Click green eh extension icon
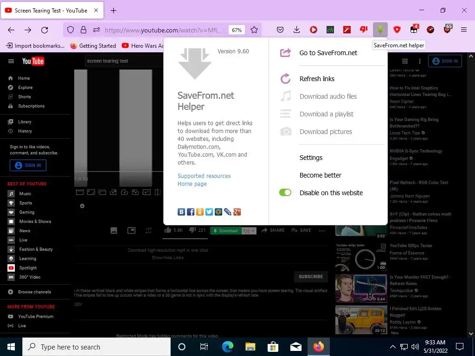Screen dimensions: 475x356 (x=330, y=30)
